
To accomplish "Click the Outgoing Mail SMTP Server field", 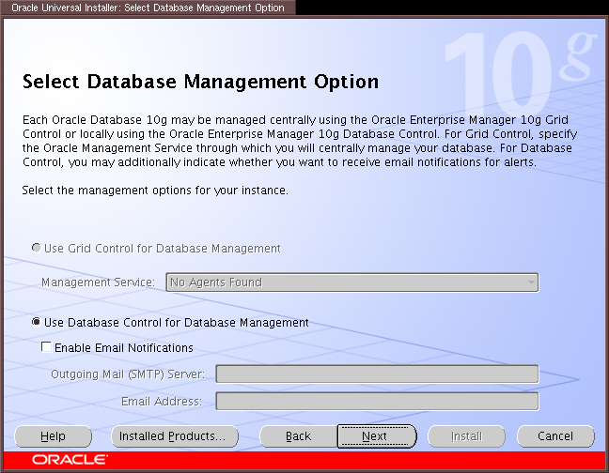I will point(377,374).
